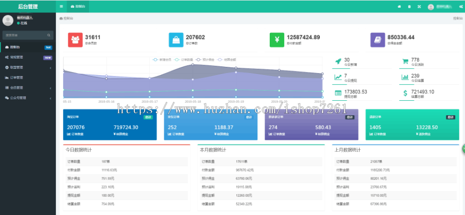Image resolution: width=465 pixels, height=215 pixels.
Task: Click the 总计 badge on the green refund card
Action: point(451,117)
